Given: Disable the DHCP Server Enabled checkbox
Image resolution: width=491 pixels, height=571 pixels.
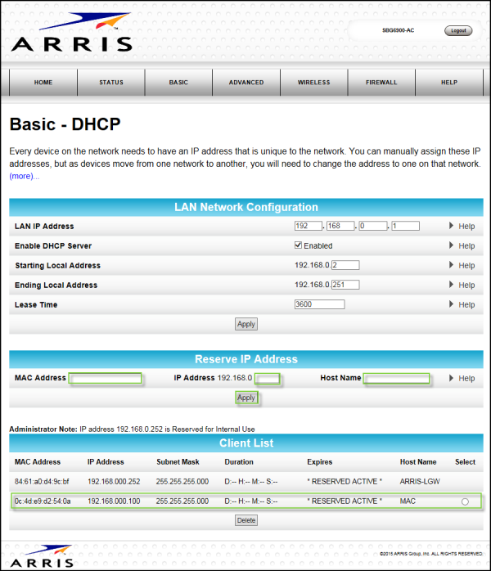Looking at the screenshot, I should 299,245.
